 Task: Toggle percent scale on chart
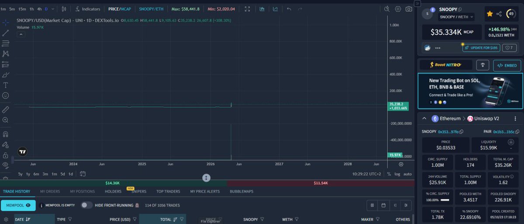(x=389, y=174)
